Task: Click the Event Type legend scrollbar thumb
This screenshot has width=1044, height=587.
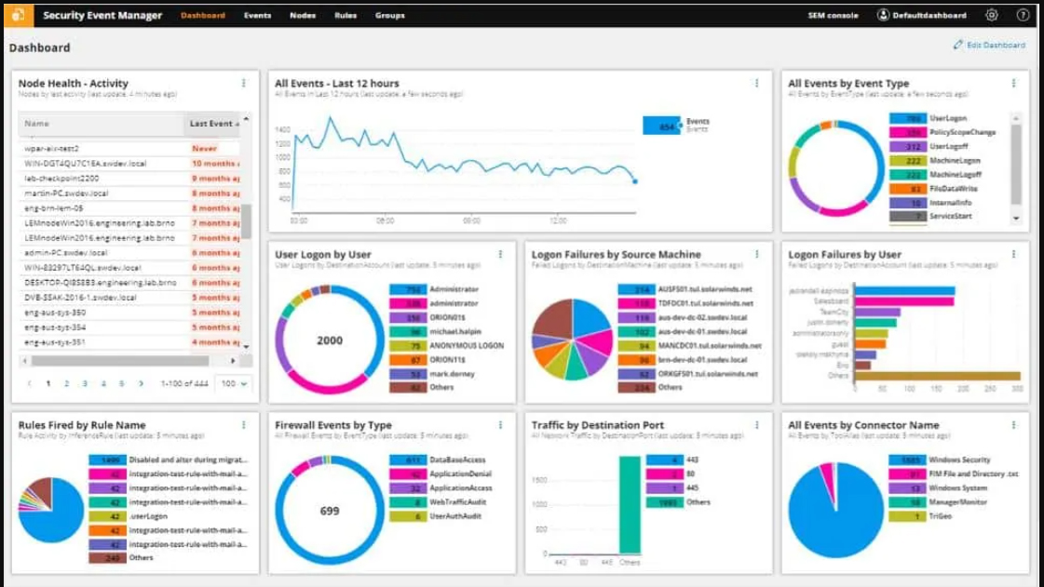Action: point(1016,165)
